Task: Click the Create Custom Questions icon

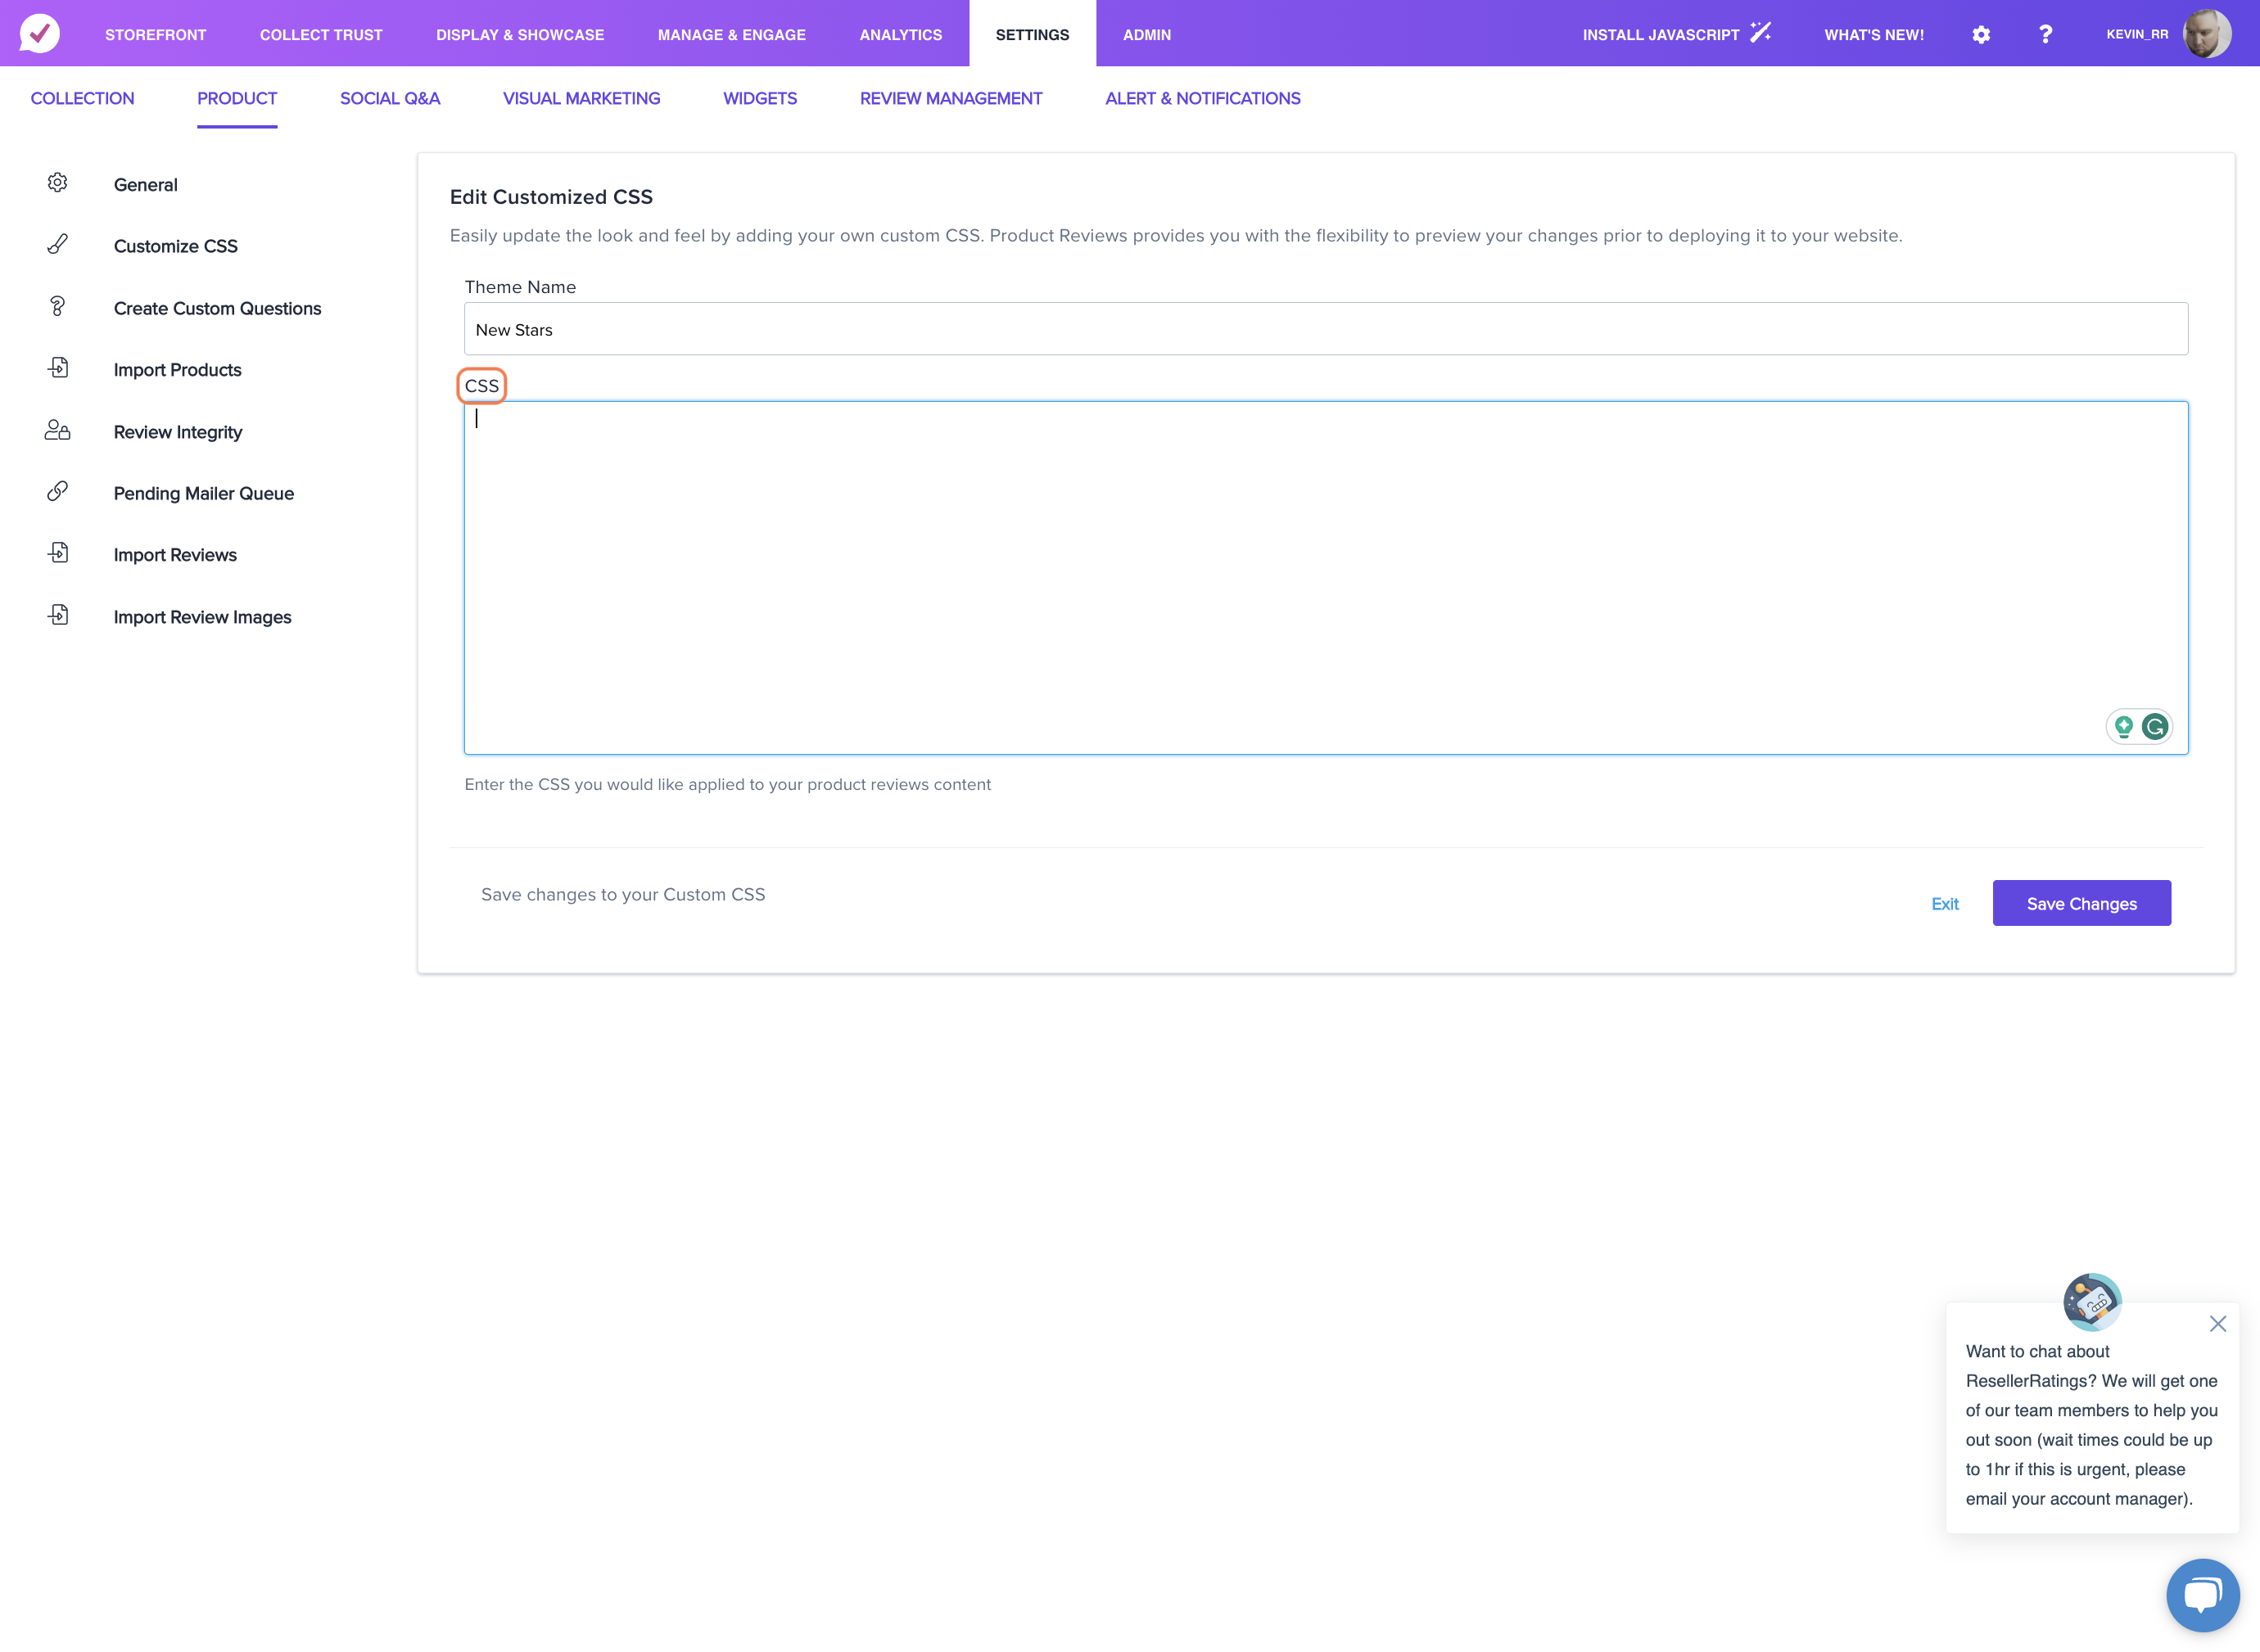Action: coord(58,307)
